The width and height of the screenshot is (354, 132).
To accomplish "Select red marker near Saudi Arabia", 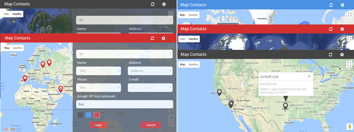I will (60, 89).
